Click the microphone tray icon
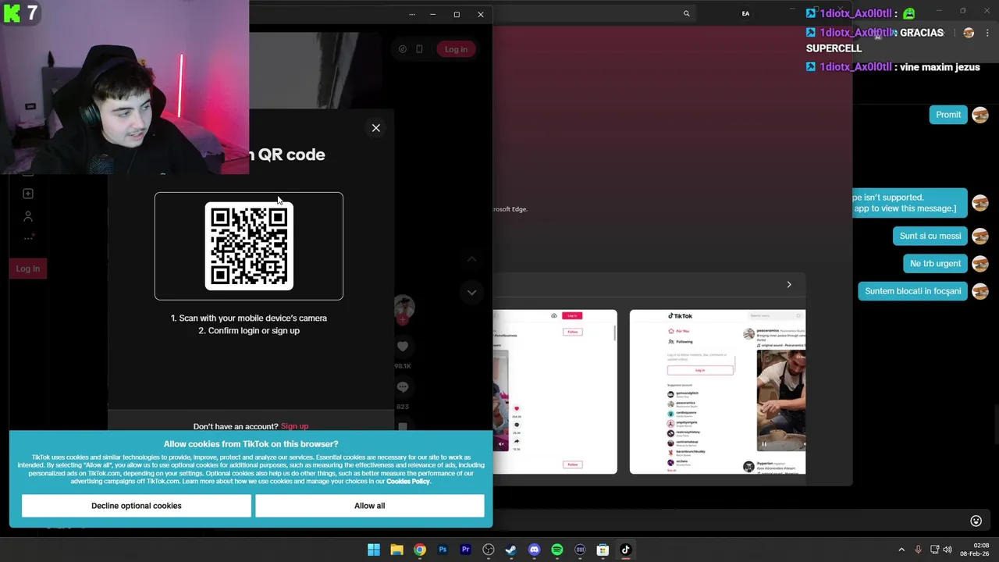 click(x=918, y=550)
